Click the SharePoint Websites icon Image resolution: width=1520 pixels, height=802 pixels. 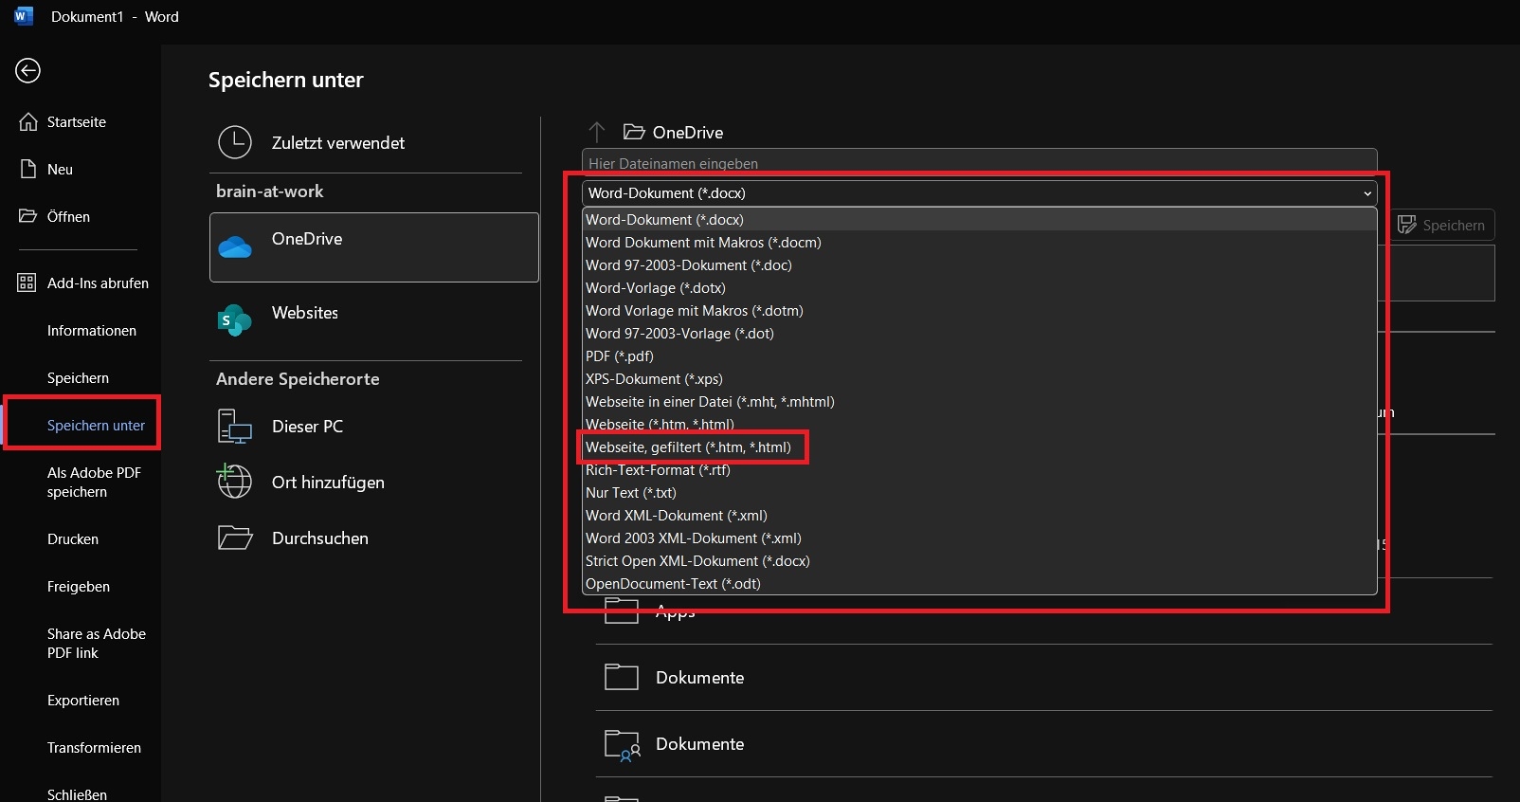click(x=235, y=320)
